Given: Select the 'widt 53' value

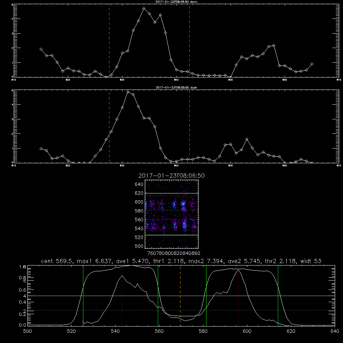Looking at the screenshot, I should (311, 261).
